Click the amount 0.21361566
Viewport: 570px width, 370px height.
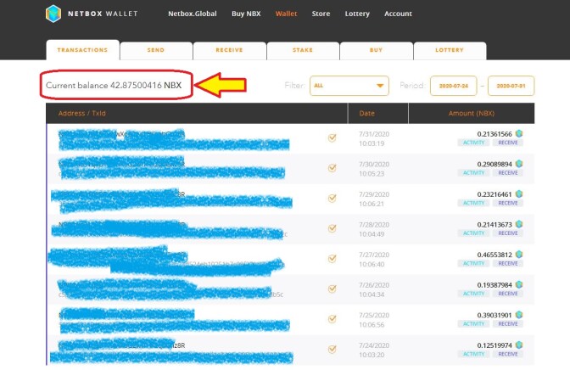495,134
